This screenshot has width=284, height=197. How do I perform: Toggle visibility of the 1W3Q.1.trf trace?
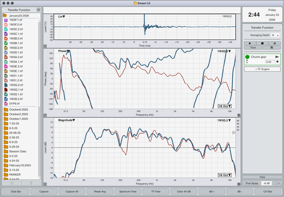tap(6, 90)
